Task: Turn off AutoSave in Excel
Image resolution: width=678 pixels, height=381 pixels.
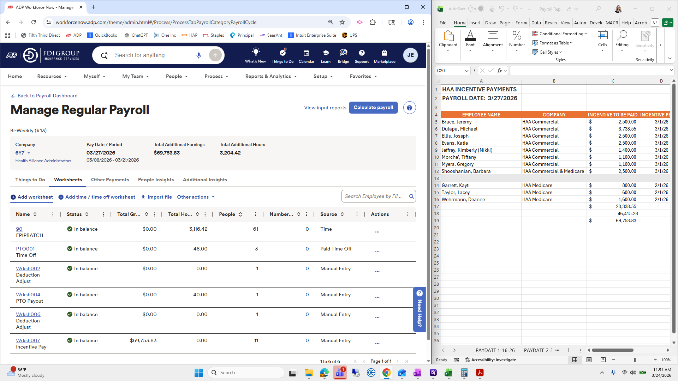Action: click(476, 8)
